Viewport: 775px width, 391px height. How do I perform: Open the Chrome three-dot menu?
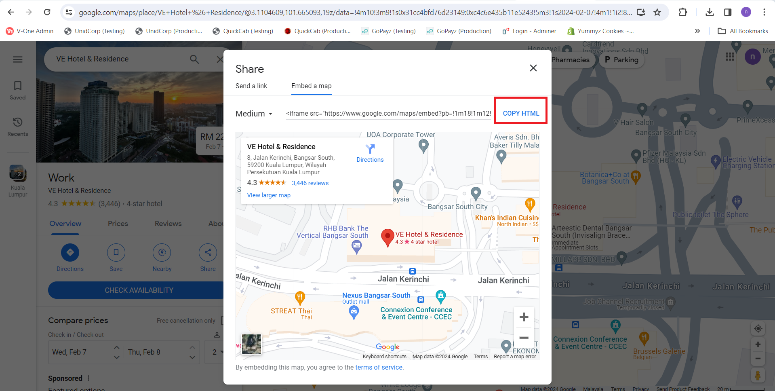(x=764, y=12)
